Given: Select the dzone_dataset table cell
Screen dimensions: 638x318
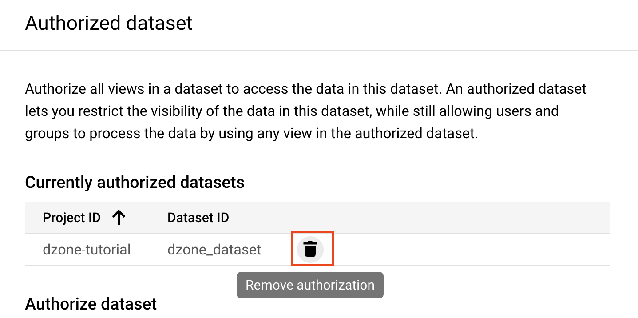Looking at the screenshot, I should pos(214,249).
